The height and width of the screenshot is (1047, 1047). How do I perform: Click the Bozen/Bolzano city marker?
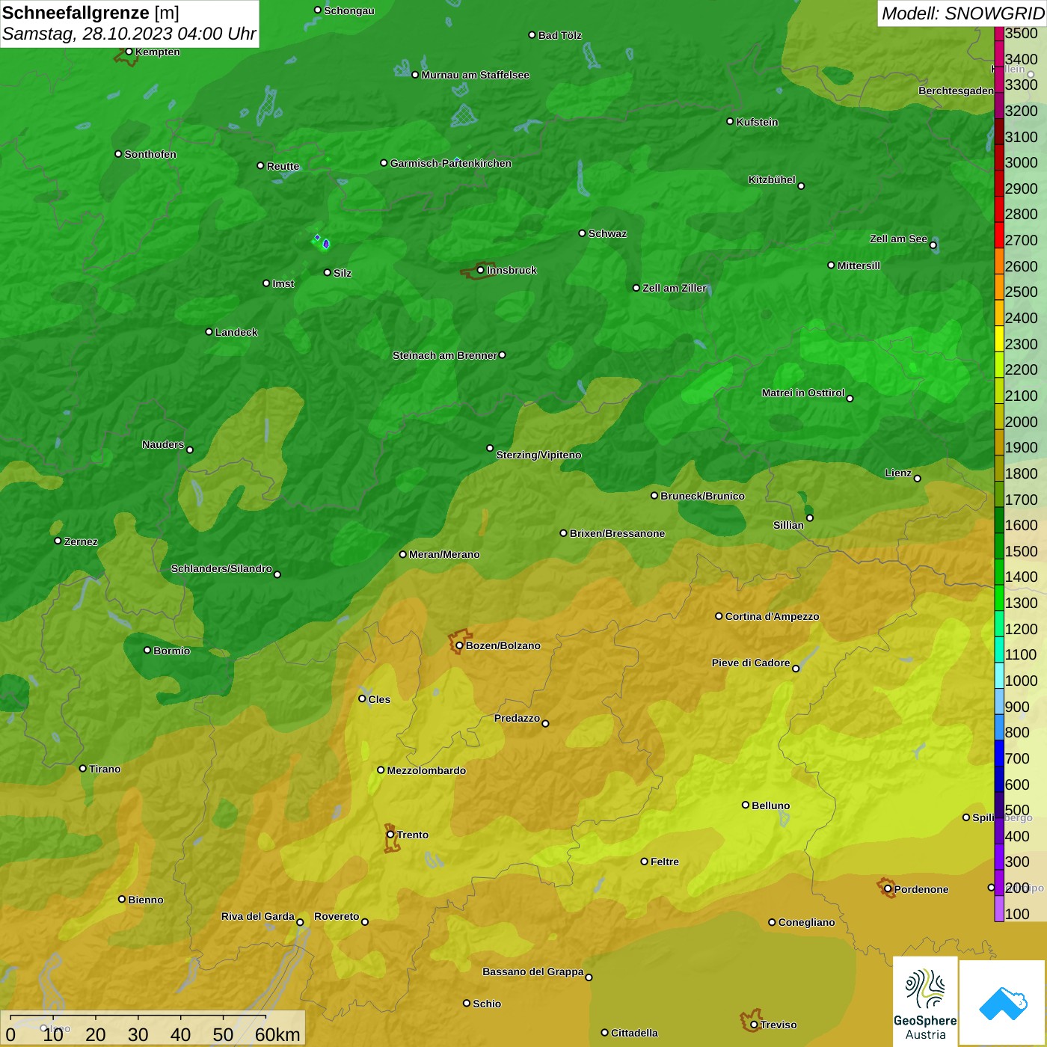(459, 645)
